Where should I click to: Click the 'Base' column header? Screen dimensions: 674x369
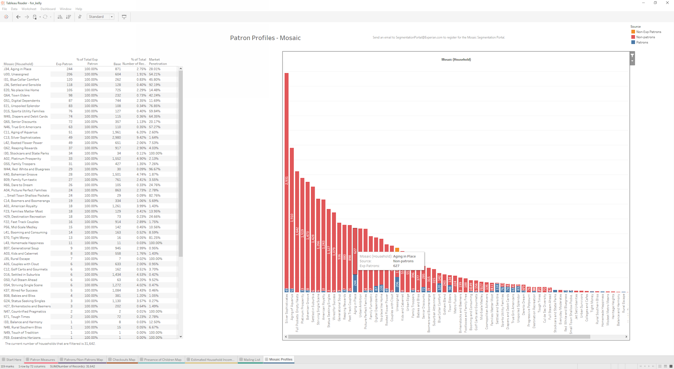tap(117, 64)
